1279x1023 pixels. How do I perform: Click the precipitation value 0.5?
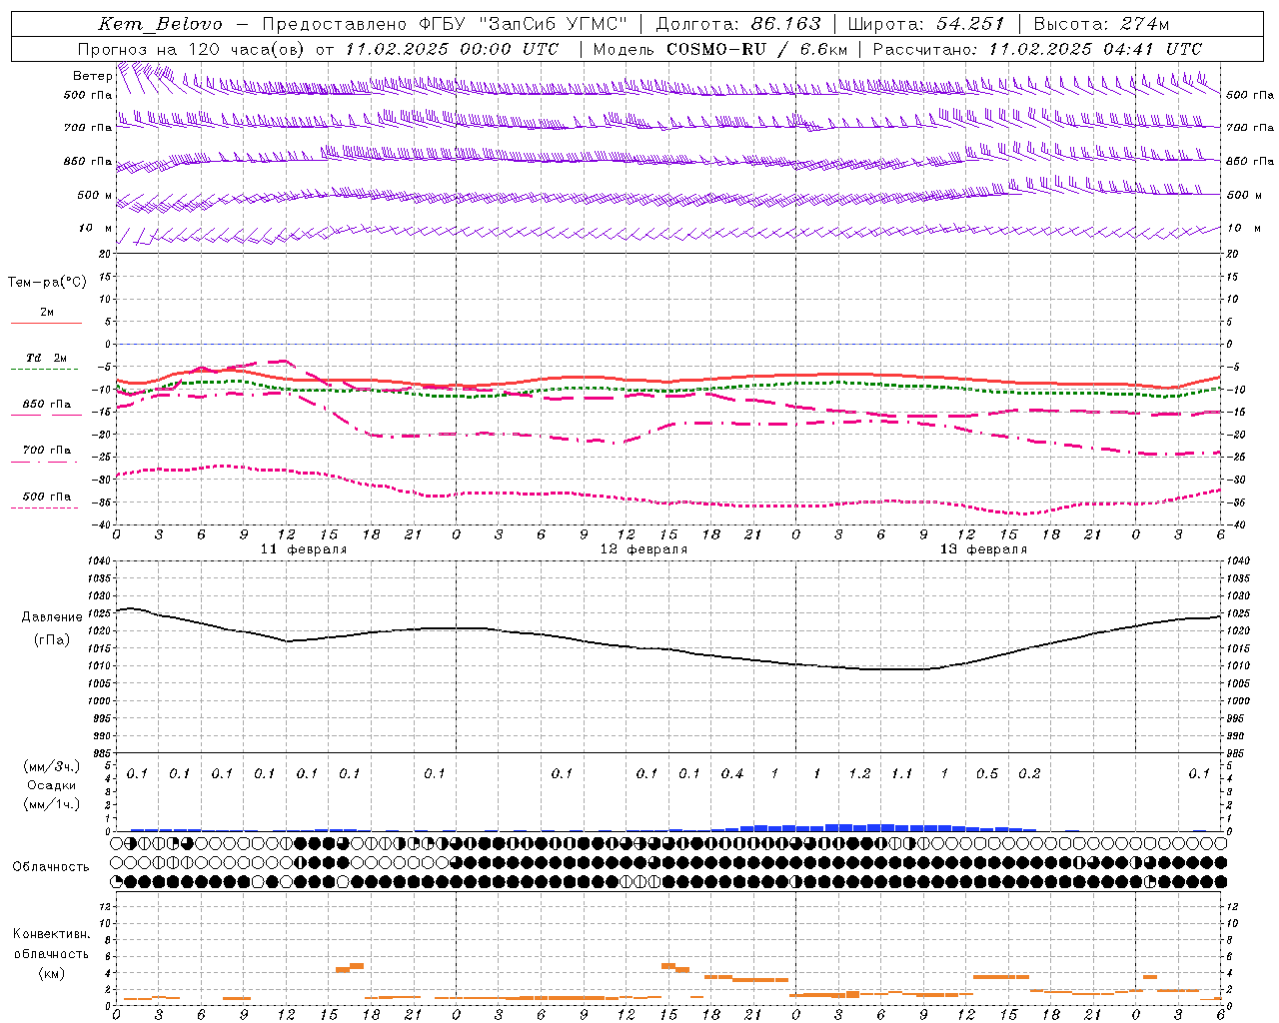(986, 773)
